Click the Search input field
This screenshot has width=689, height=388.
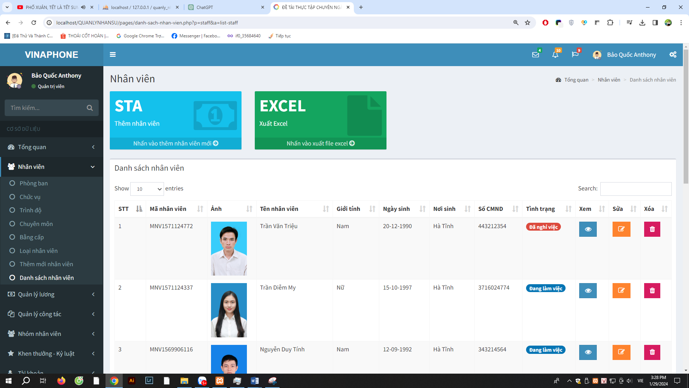click(x=636, y=188)
